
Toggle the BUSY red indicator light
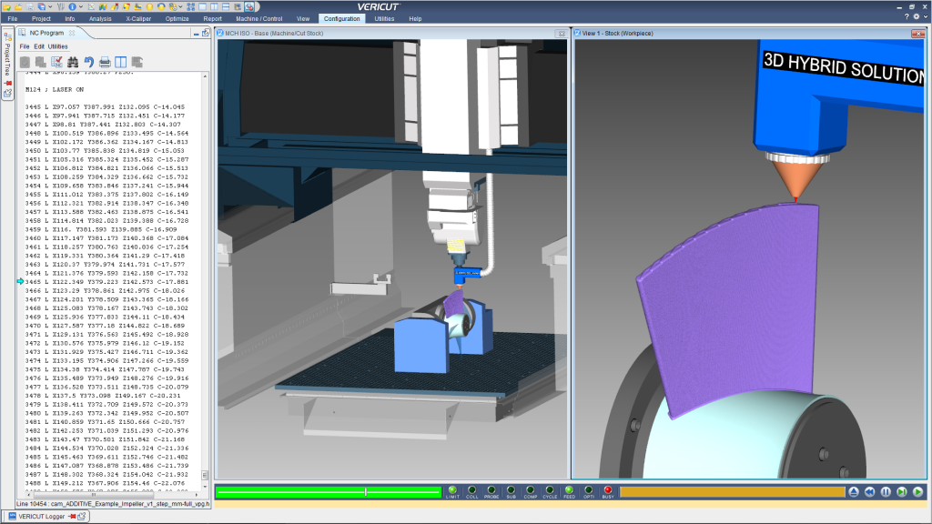click(608, 490)
